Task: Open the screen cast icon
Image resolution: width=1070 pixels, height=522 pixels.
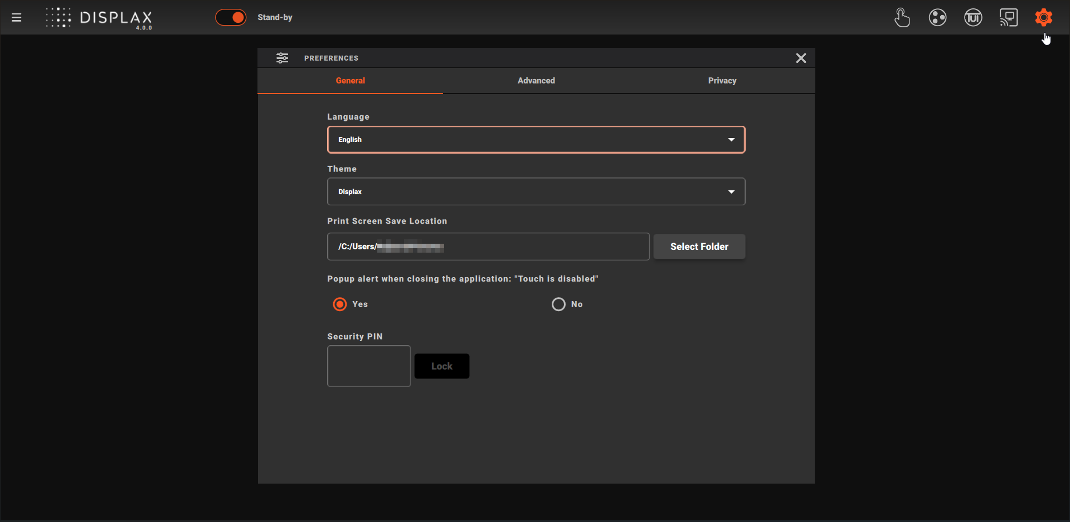Action: pos(1008,18)
